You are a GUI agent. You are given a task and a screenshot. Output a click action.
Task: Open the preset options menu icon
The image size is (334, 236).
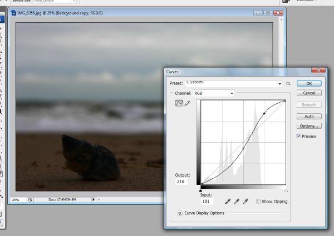pyautogui.click(x=288, y=83)
